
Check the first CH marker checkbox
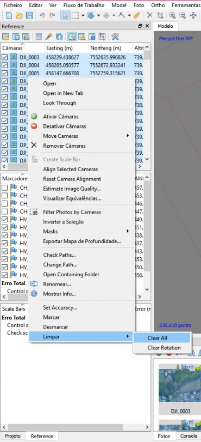[4, 187]
